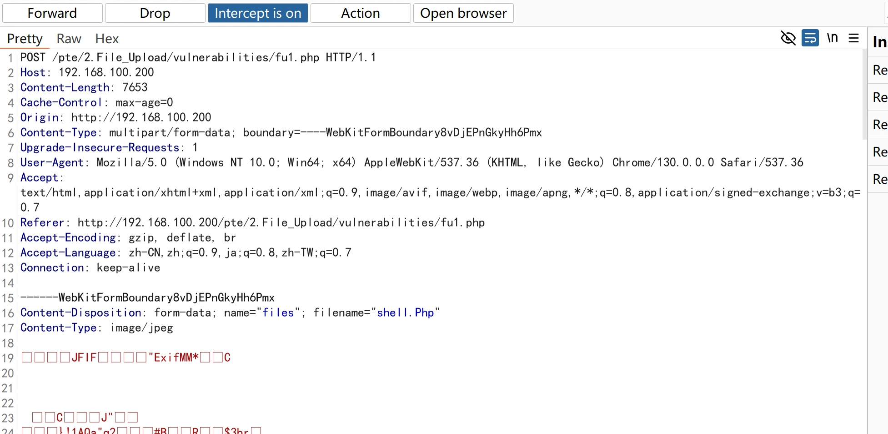Forward the intercepted request
The height and width of the screenshot is (434, 888).
click(52, 13)
